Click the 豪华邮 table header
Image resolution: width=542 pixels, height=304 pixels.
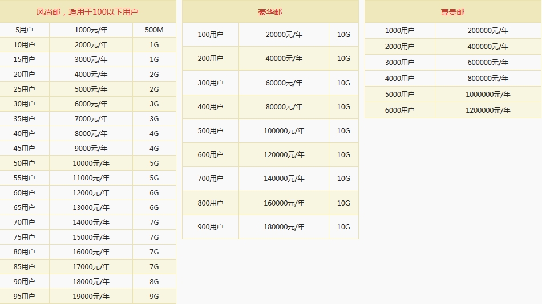[x=270, y=11]
